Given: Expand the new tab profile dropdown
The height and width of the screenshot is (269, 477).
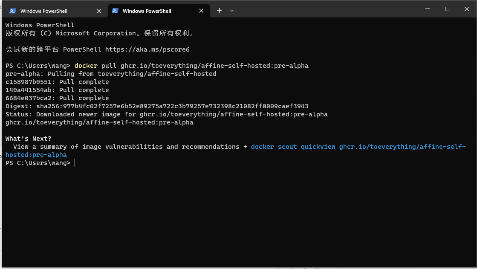Looking at the screenshot, I should pos(232,11).
